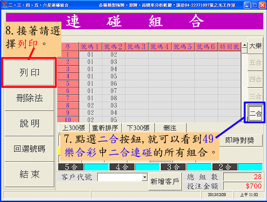Click the 說明 help button
The image size is (267, 202).
click(x=29, y=124)
